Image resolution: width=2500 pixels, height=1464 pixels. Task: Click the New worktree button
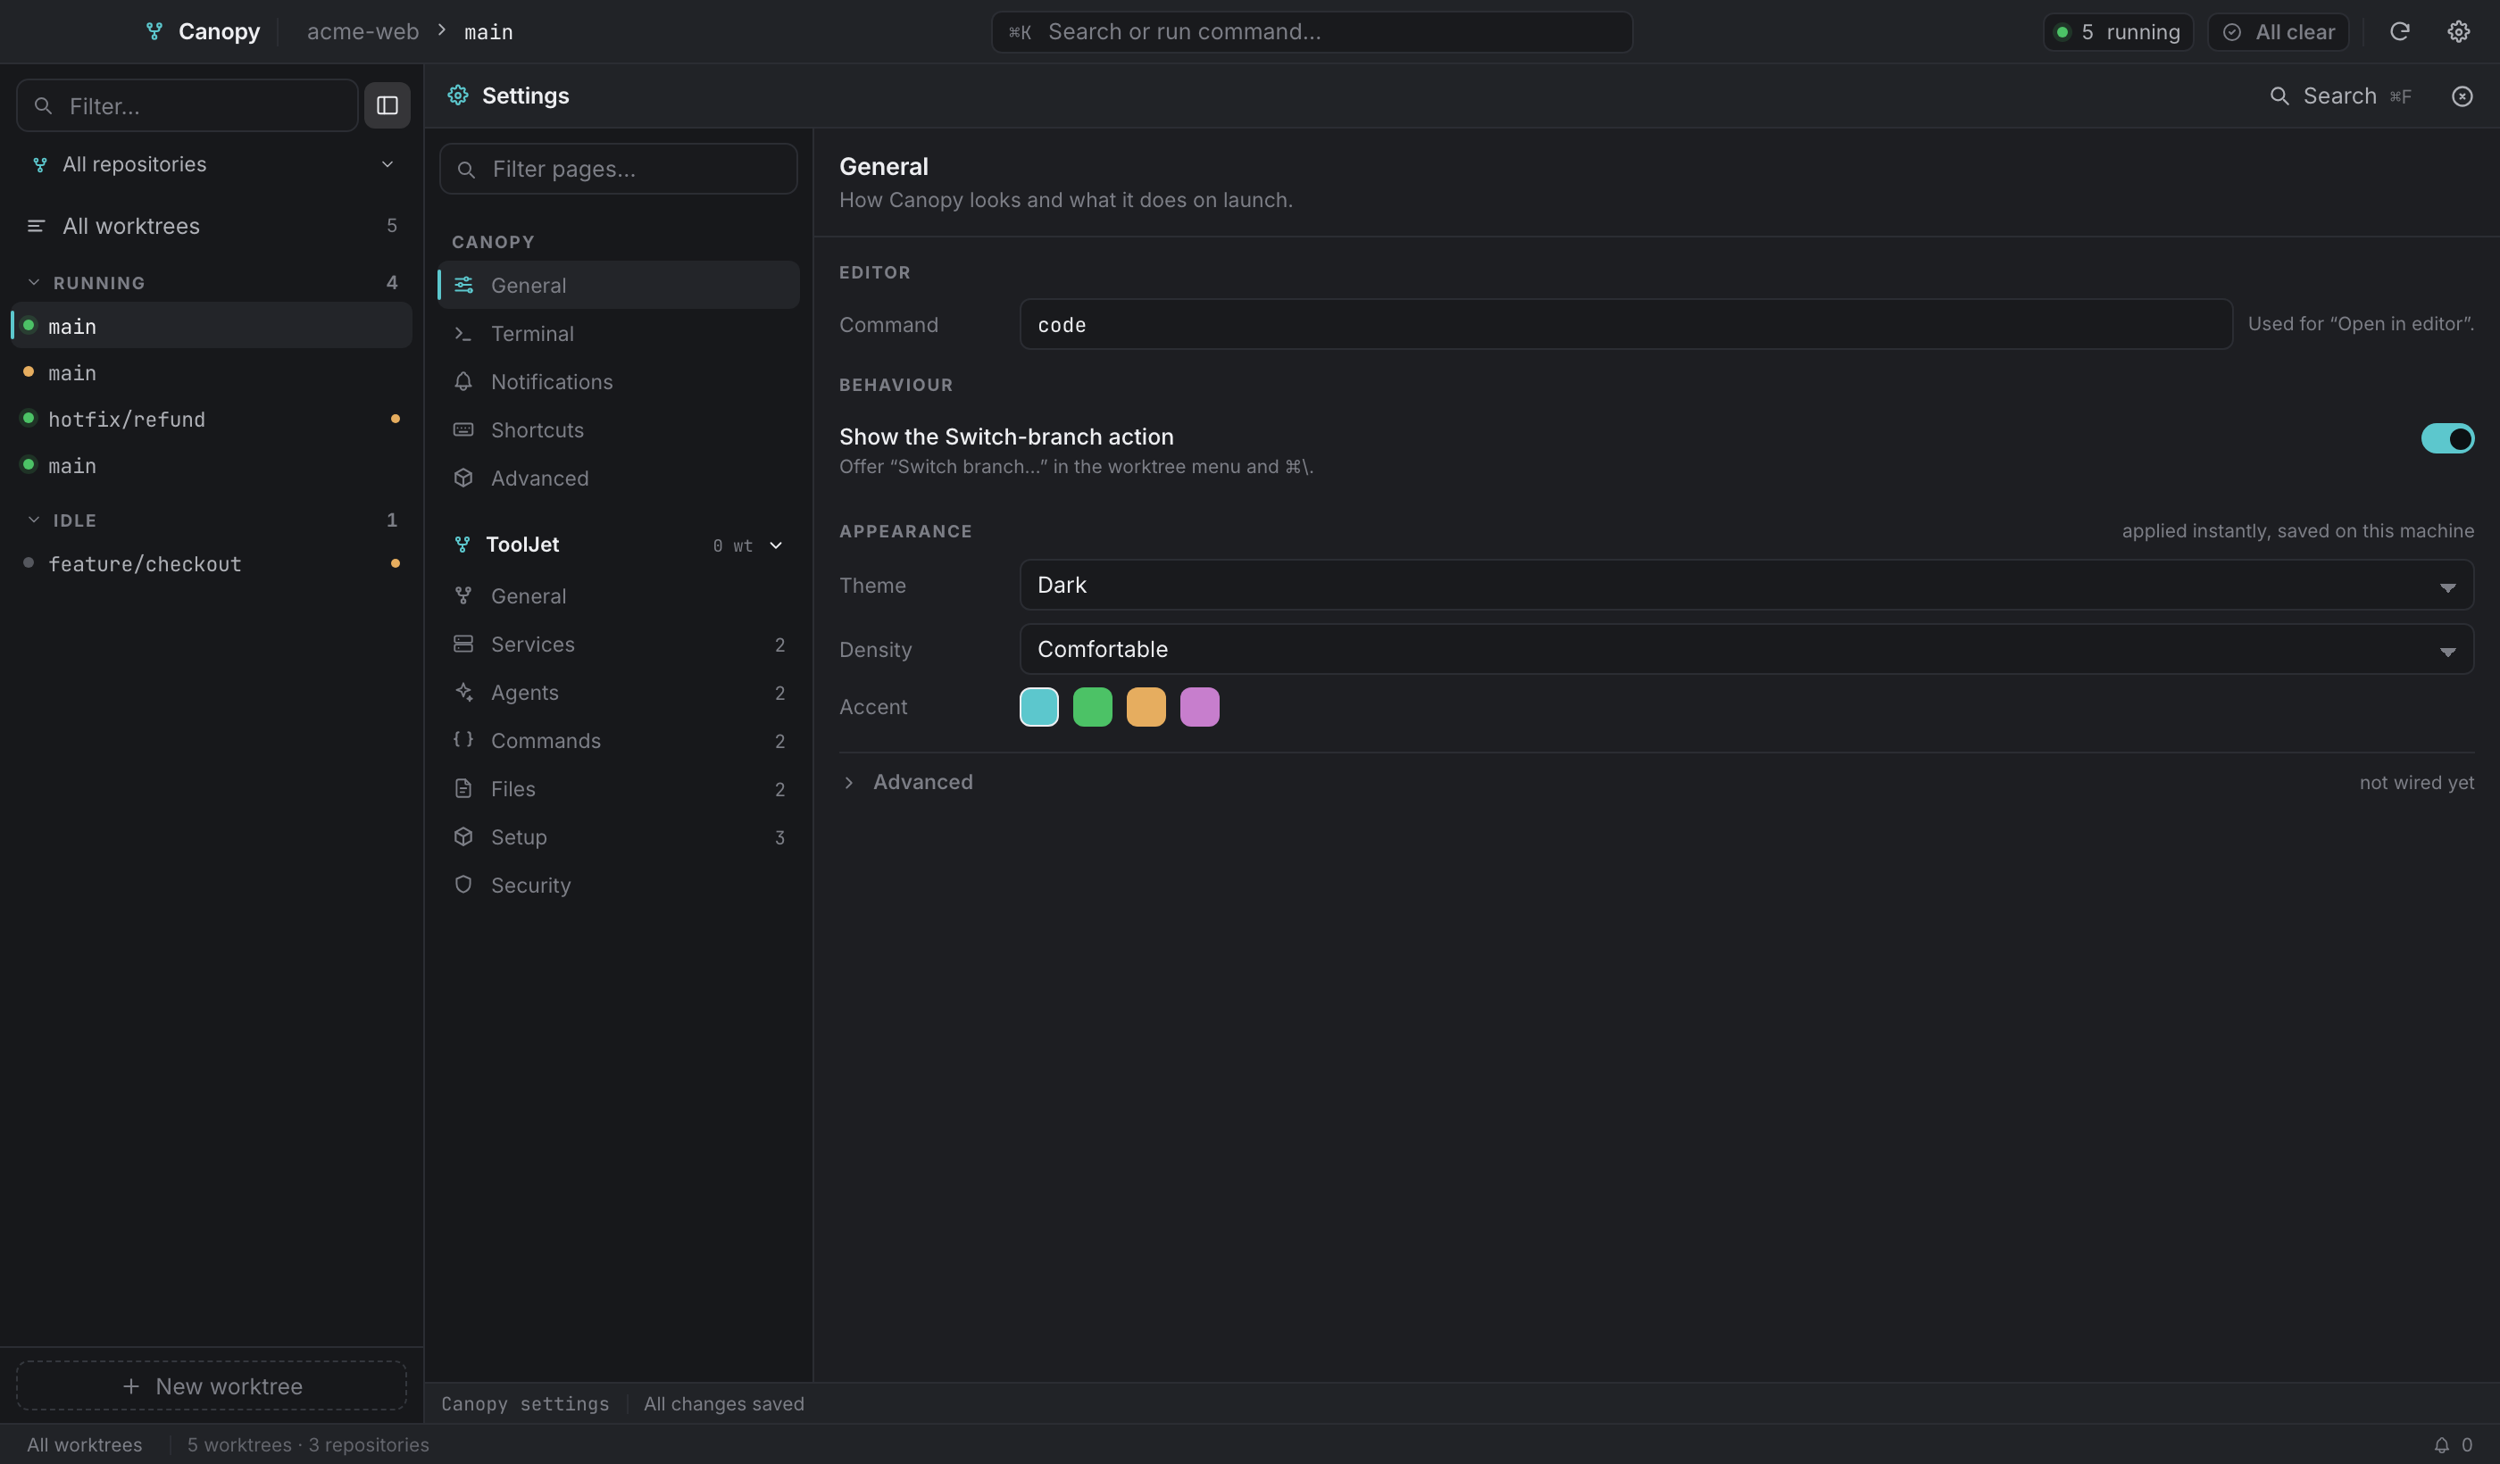coord(212,1385)
